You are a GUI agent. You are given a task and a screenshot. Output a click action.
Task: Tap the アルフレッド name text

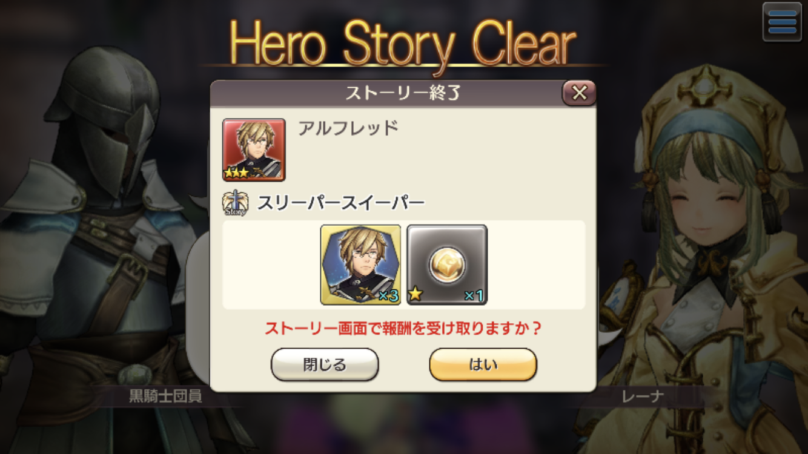point(348,128)
